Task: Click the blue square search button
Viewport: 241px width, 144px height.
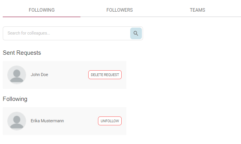Action: point(136,33)
